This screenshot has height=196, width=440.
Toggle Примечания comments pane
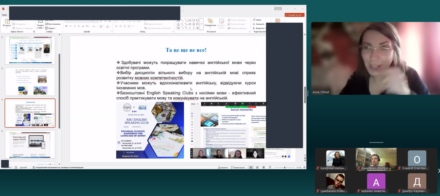pyautogui.click(x=238, y=168)
